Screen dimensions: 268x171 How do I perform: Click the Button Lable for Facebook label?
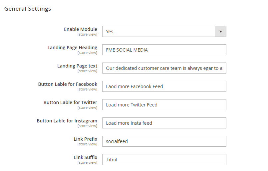coord(68,84)
